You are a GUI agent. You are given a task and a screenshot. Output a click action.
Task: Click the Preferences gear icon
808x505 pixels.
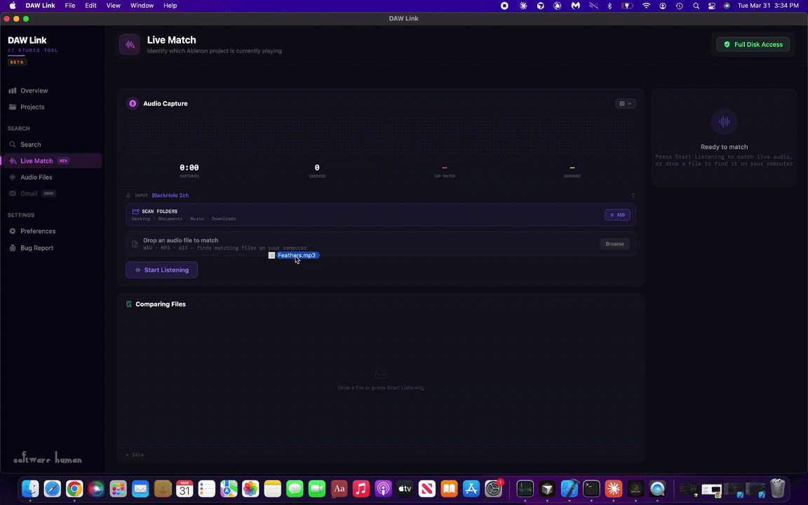[x=13, y=231]
